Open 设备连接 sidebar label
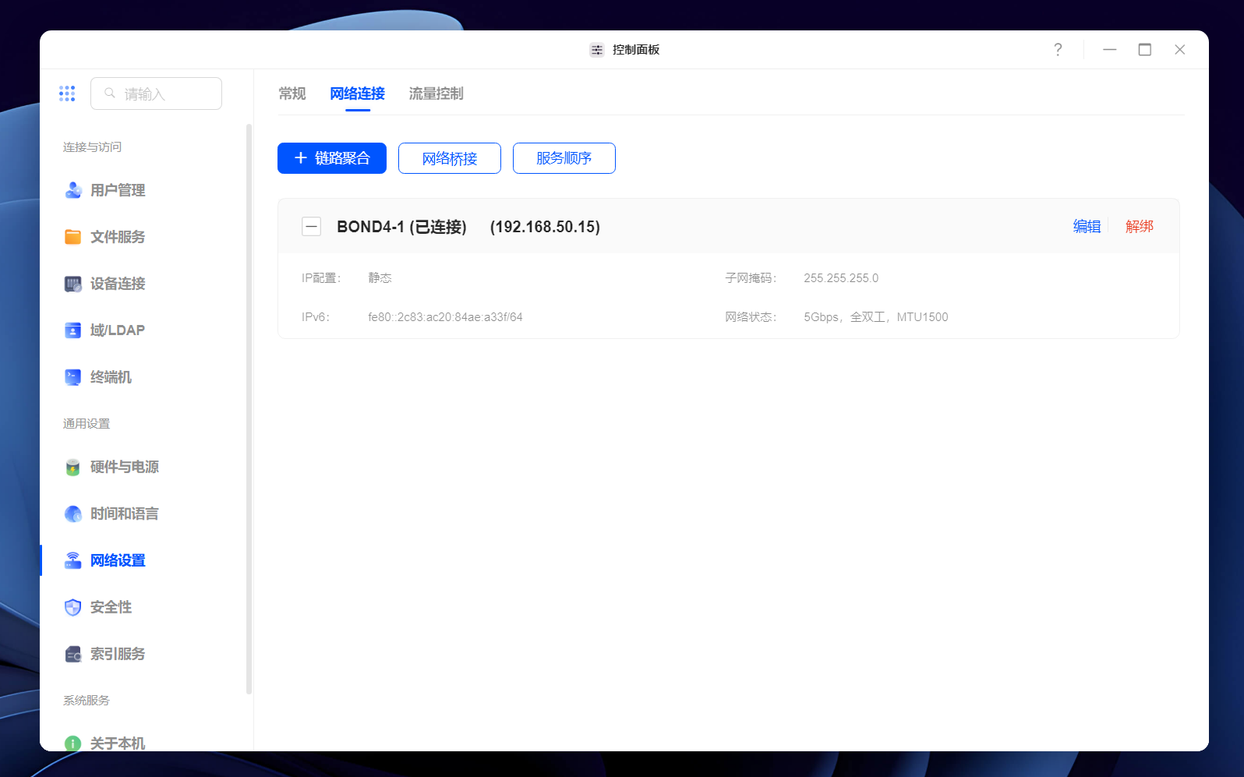Viewport: 1244px width, 777px height. [118, 284]
